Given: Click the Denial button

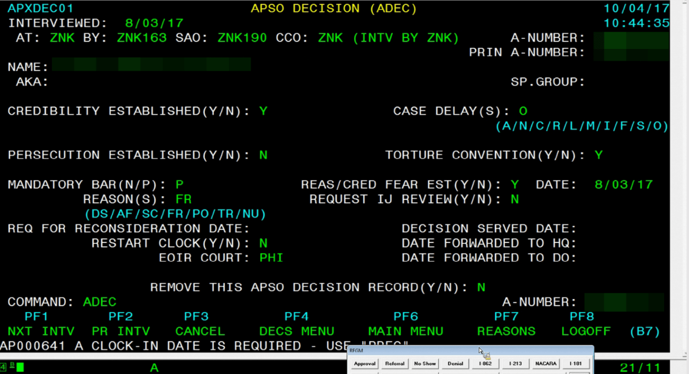Looking at the screenshot, I should click(x=455, y=363).
